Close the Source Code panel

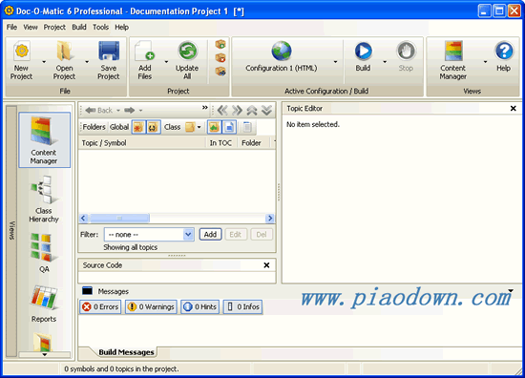266,265
